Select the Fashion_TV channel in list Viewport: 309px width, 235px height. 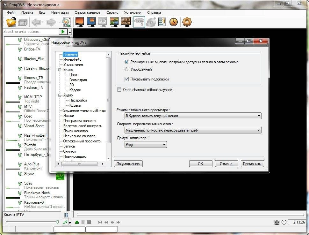pyautogui.click(x=34, y=87)
